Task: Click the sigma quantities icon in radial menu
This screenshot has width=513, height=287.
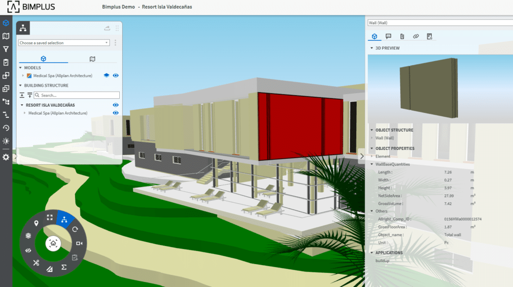Action: tap(64, 267)
